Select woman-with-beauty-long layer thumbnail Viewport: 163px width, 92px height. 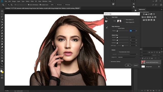click(143, 62)
